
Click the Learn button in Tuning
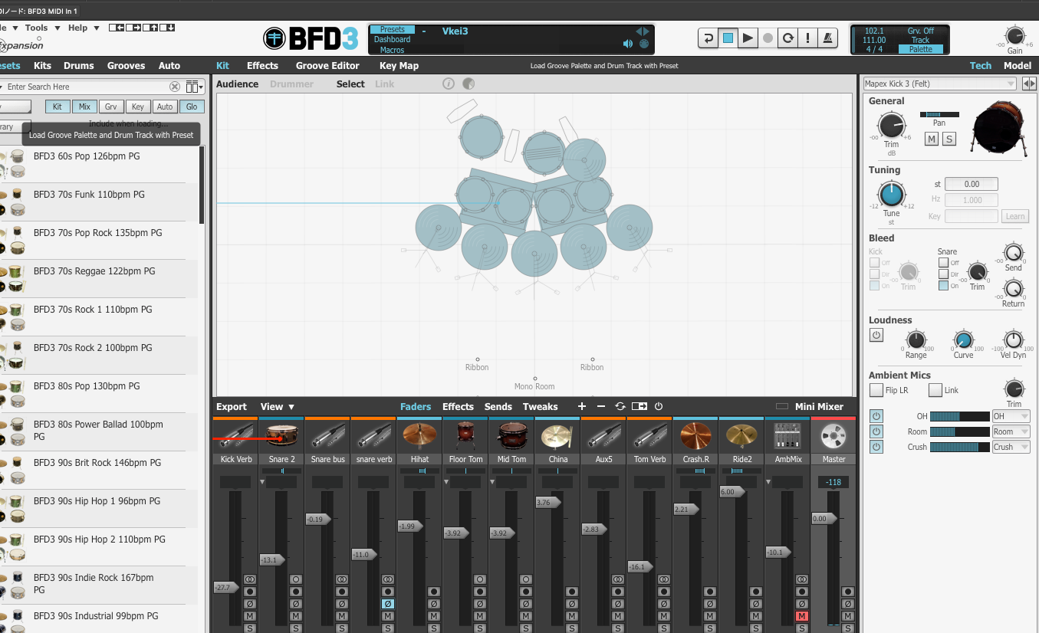click(x=1015, y=216)
